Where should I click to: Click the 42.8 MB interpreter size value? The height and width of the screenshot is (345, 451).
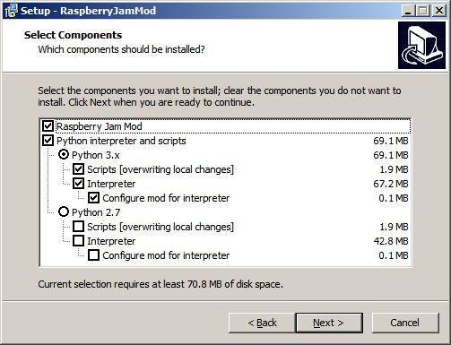pyautogui.click(x=391, y=241)
